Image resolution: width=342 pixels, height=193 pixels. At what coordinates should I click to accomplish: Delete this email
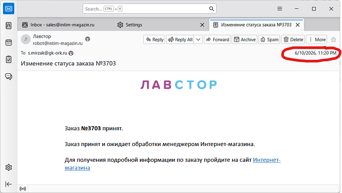(x=293, y=40)
